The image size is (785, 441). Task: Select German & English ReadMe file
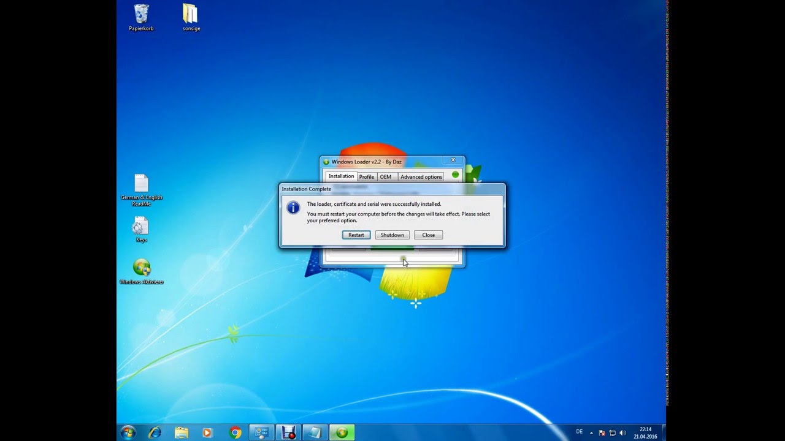142,190
